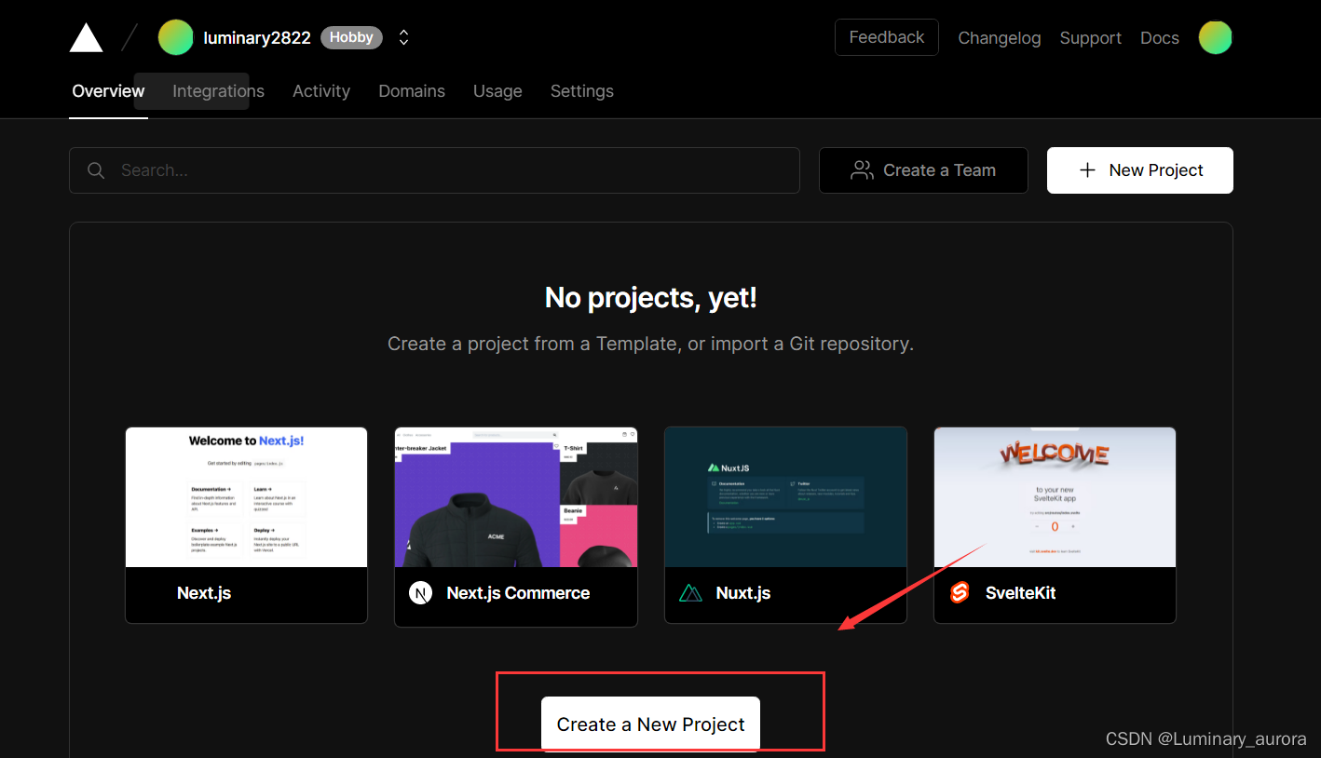Click the Vercel triangle logo
This screenshot has height=758, width=1321.
pyautogui.click(x=86, y=37)
